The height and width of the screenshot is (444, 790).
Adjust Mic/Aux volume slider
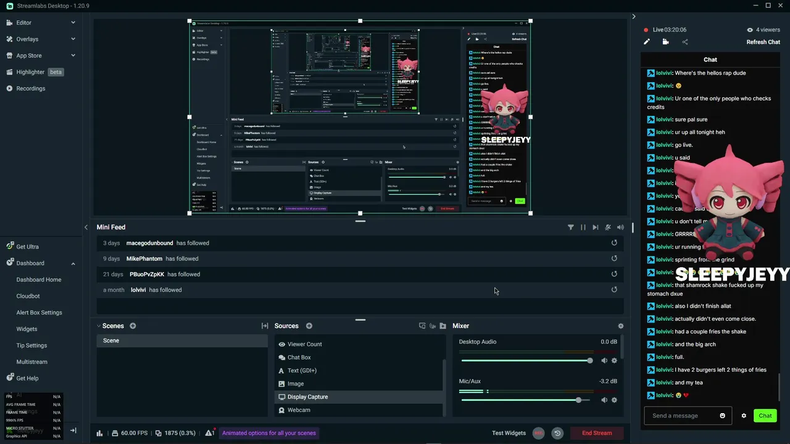(x=527, y=400)
